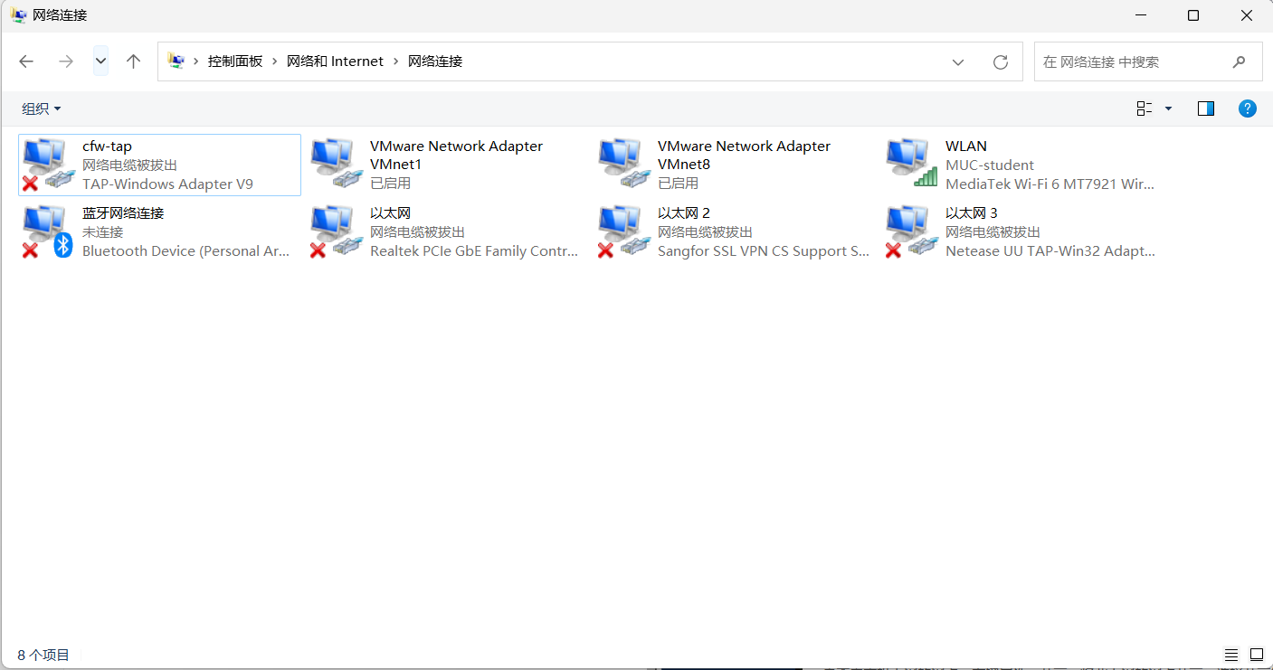The height and width of the screenshot is (670, 1273).
Task: Select the VMware VMnet8 adapter icon
Action: (623, 165)
